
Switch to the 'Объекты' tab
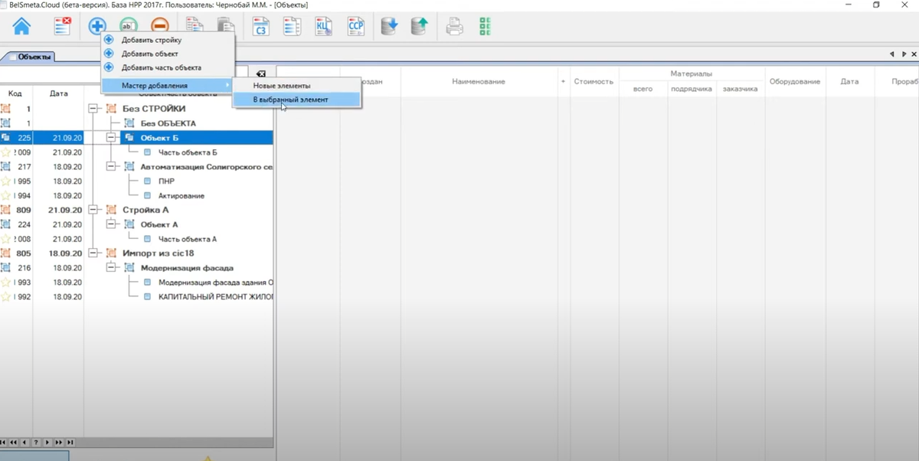click(x=29, y=57)
